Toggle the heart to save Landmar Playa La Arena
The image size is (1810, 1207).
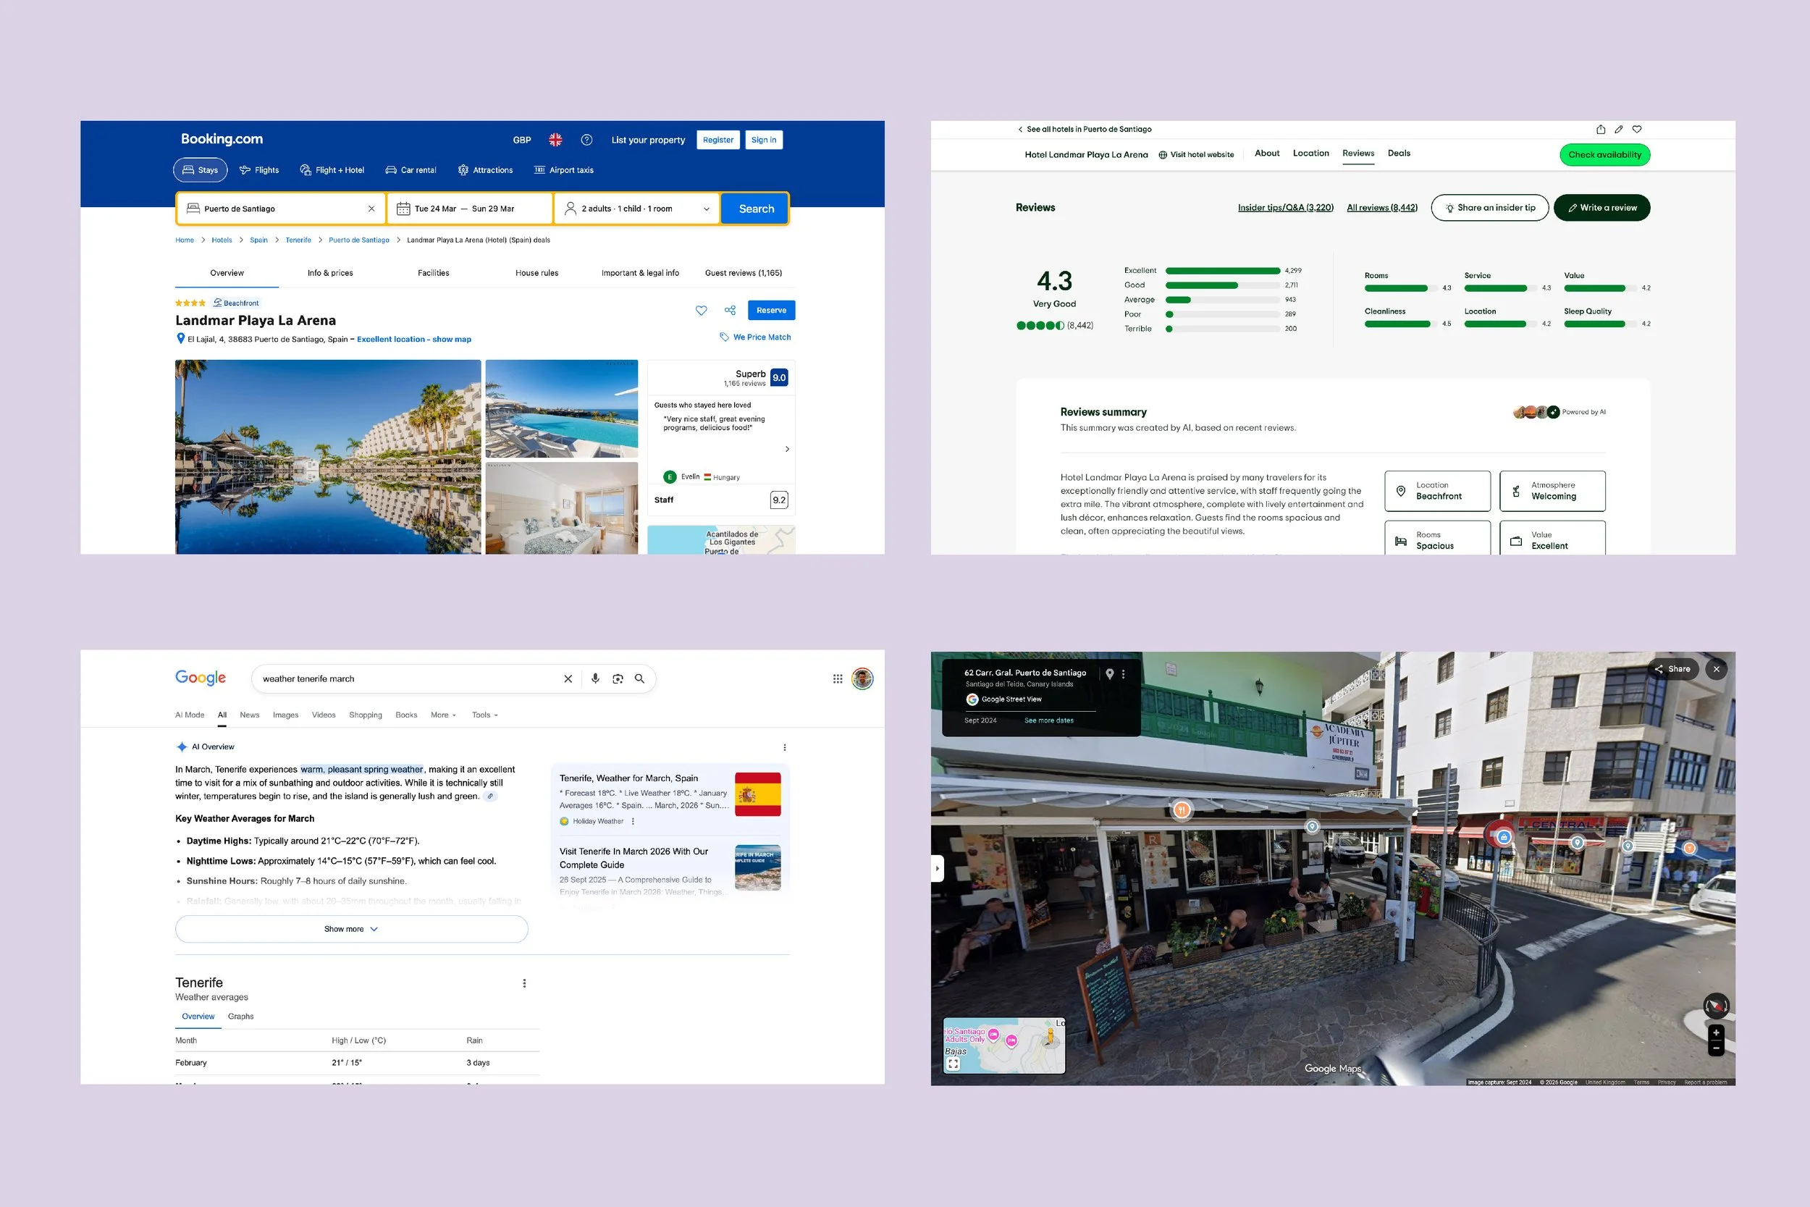tap(701, 310)
